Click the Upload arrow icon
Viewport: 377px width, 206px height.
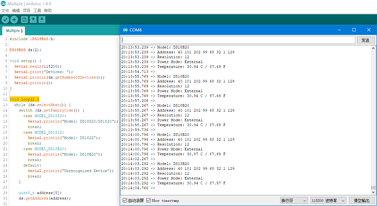pyautogui.click(x=14, y=20)
